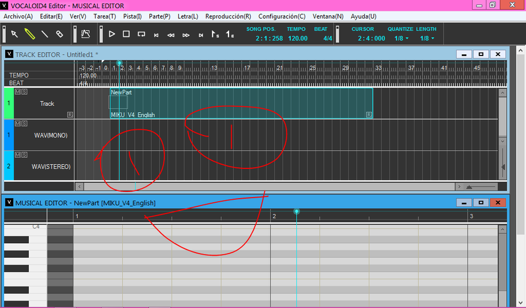Open the Ventana(N) menu
The height and width of the screenshot is (308, 526).
coord(328,16)
